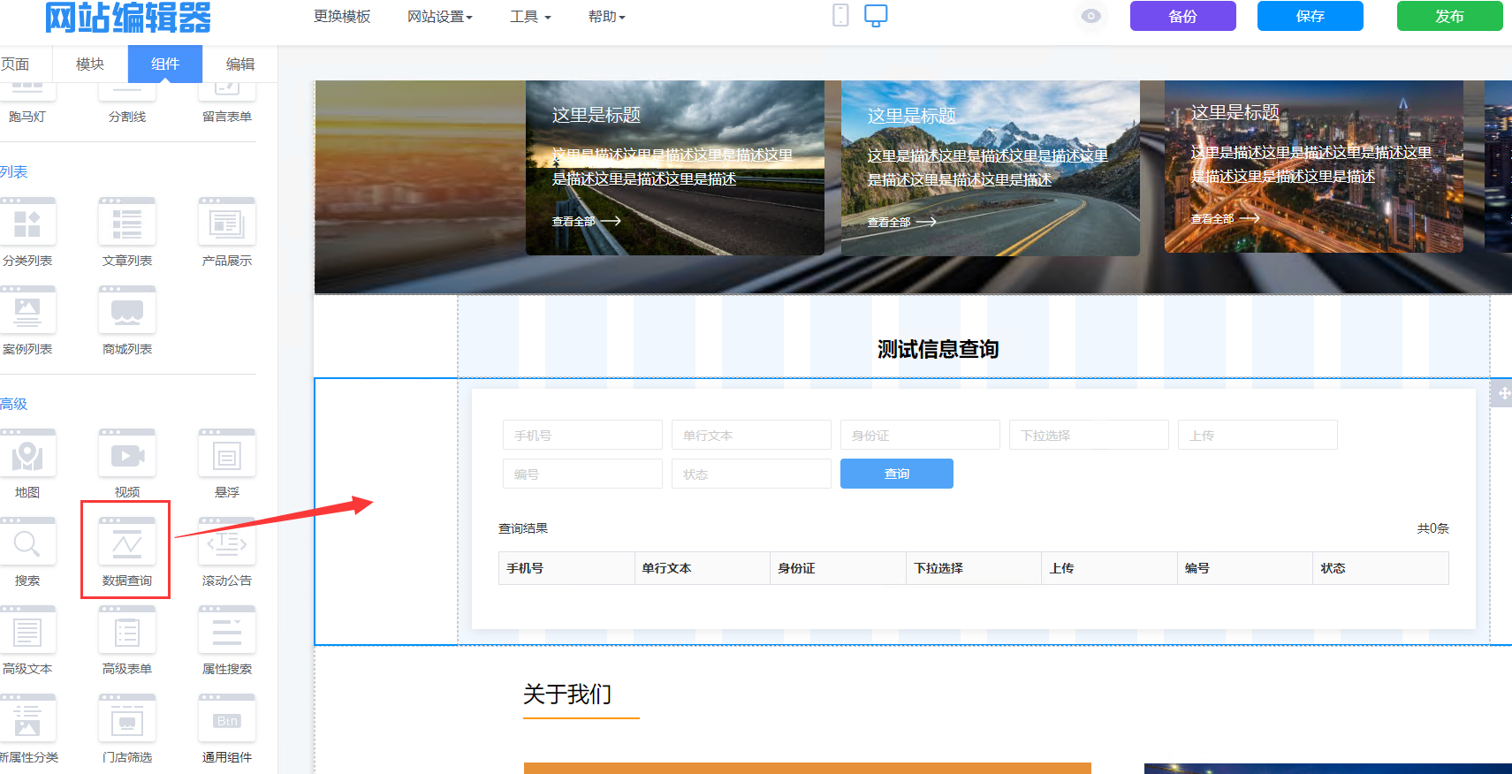The width and height of the screenshot is (1512, 774).
Task: Choose the 高级表单 advanced form component
Action: 127,633
